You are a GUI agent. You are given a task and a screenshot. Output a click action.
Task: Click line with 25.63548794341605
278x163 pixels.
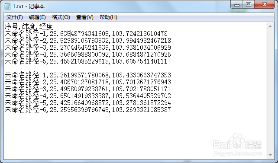(x=86, y=33)
